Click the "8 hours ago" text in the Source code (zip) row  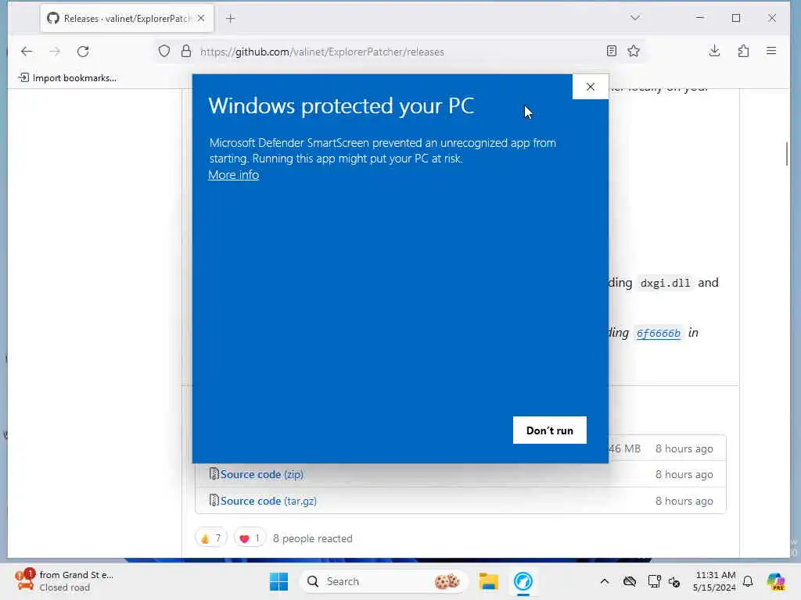[684, 474]
